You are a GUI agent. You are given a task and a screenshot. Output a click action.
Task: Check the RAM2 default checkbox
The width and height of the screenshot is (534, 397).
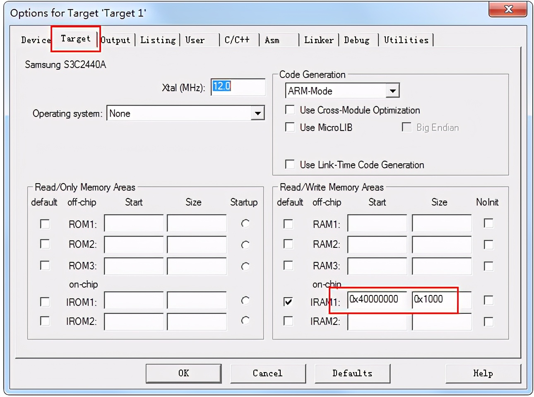point(288,244)
